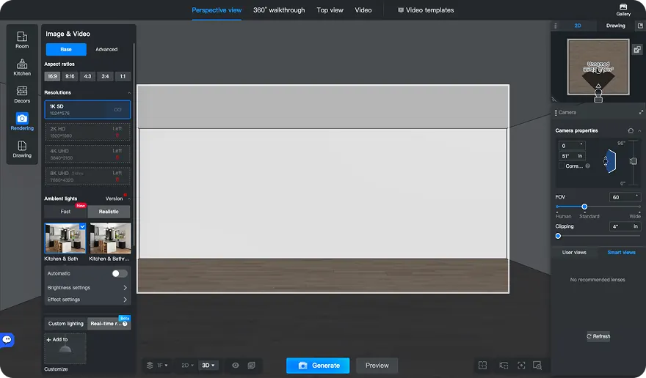Switch to the Advanced tab
646x378 pixels.
pyautogui.click(x=106, y=50)
